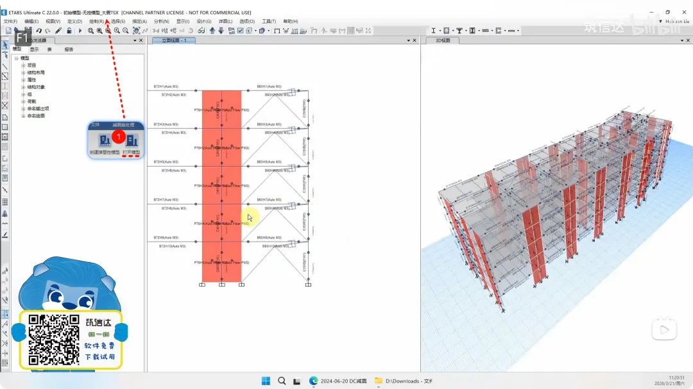Expand the 结构对象 tree node
693x389 pixels.
(24, 87)
